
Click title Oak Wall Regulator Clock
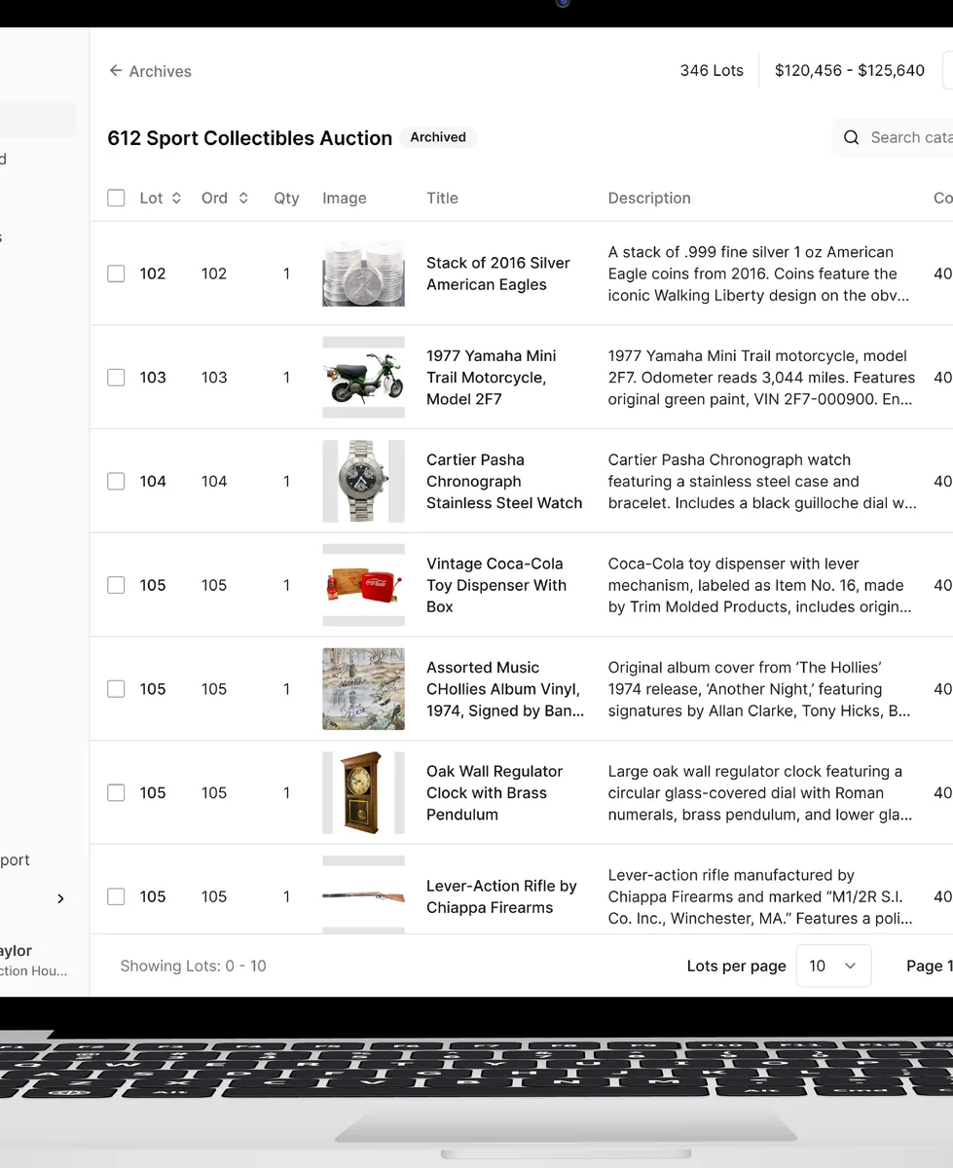[x=495, y=792]
